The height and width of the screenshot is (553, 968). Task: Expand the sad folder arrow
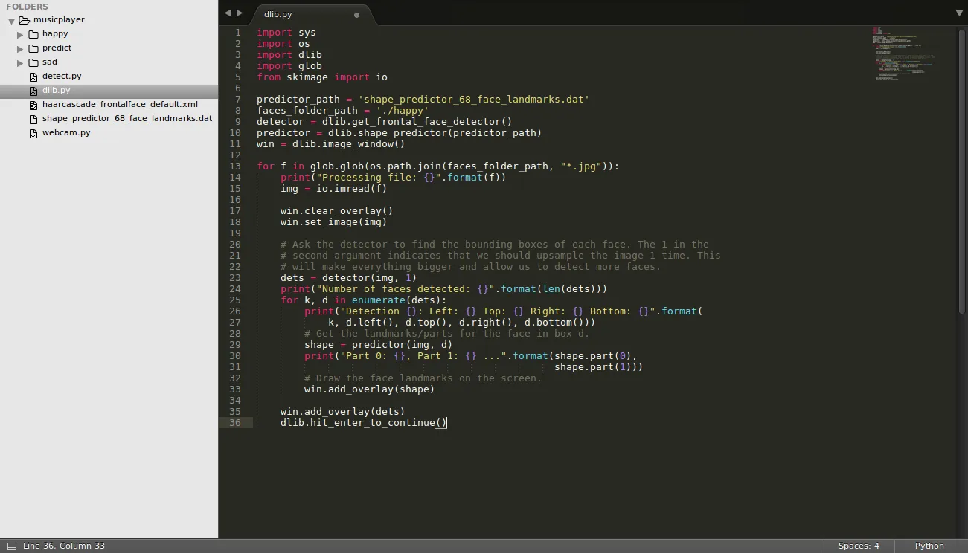tap(20, 62)
